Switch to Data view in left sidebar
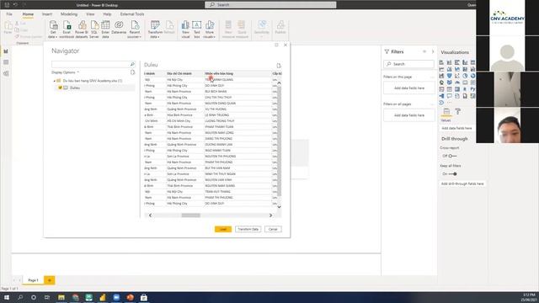Viewport: 539px width, 303px height. tap(6, 62)
